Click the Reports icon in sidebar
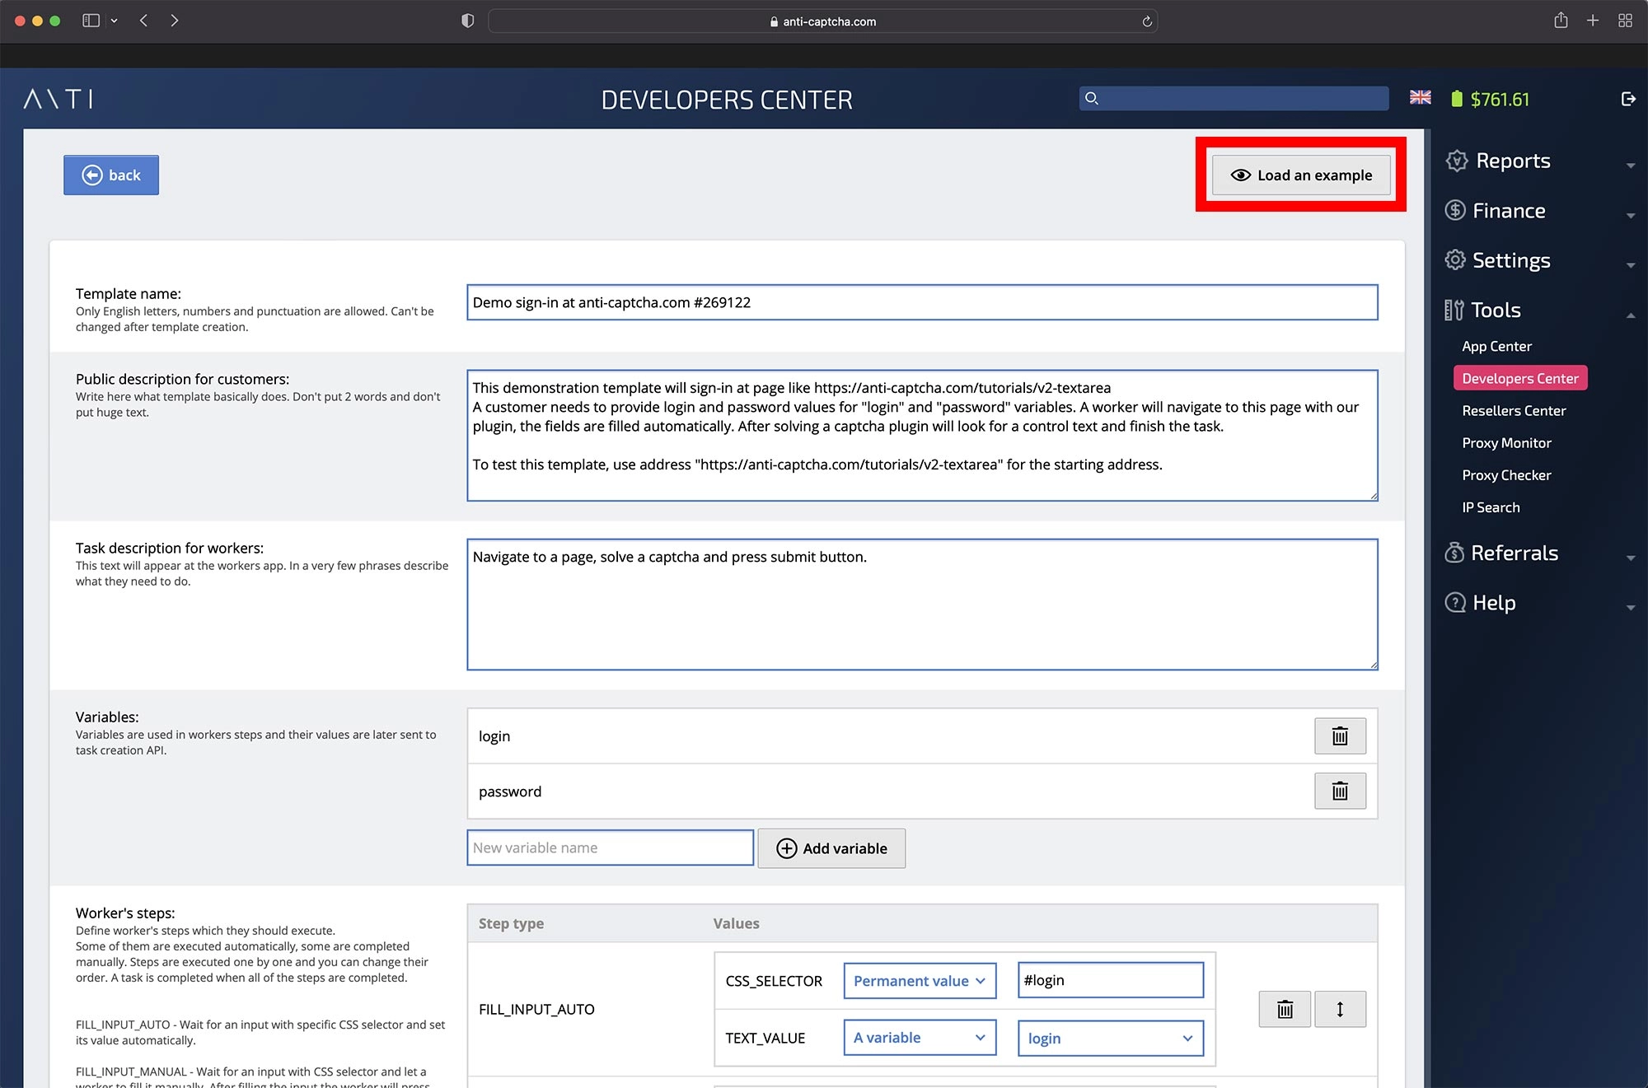 pos(1454,161)
